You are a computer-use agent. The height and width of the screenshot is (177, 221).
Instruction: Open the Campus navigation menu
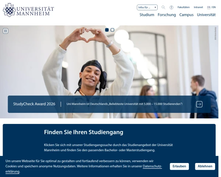tap(186, 15)
